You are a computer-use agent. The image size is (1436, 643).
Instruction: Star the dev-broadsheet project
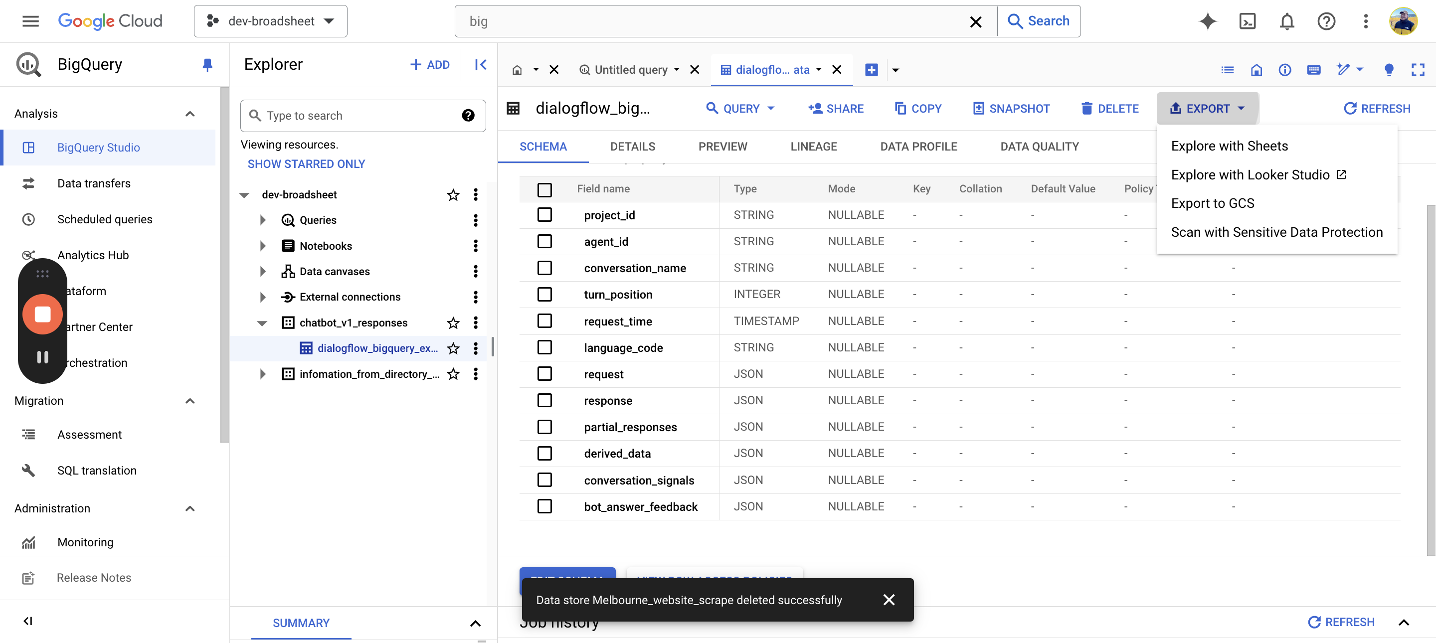(x=453, y=194)
